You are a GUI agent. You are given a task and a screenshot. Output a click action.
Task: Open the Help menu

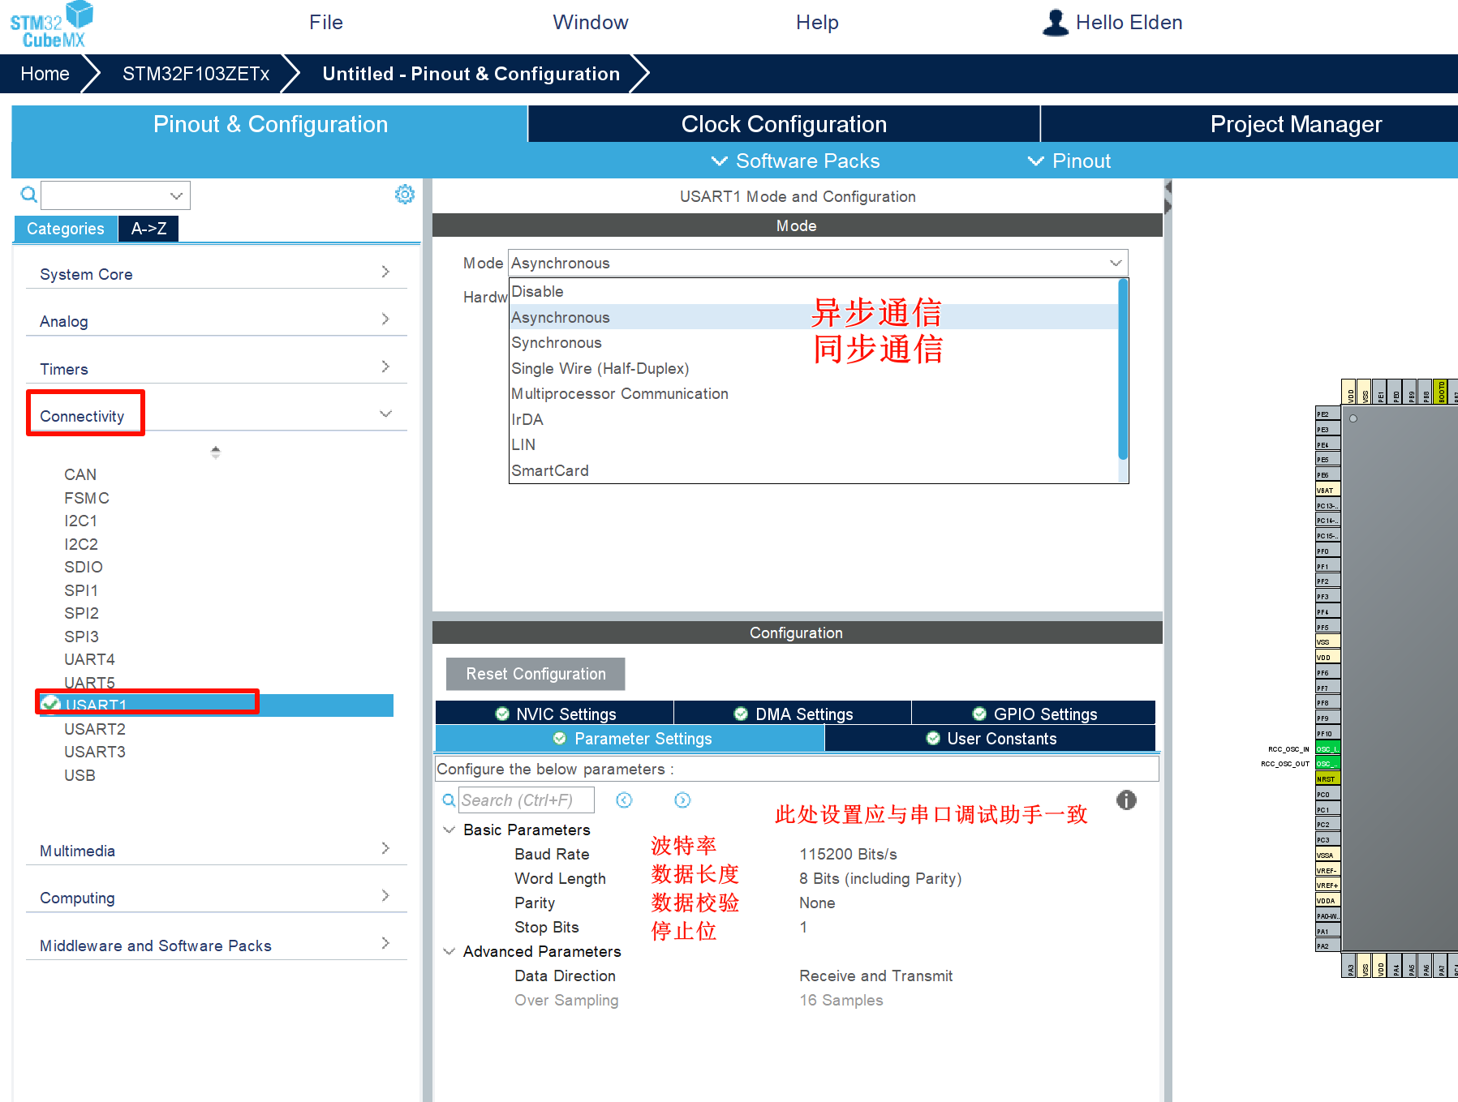click(817, 23)
